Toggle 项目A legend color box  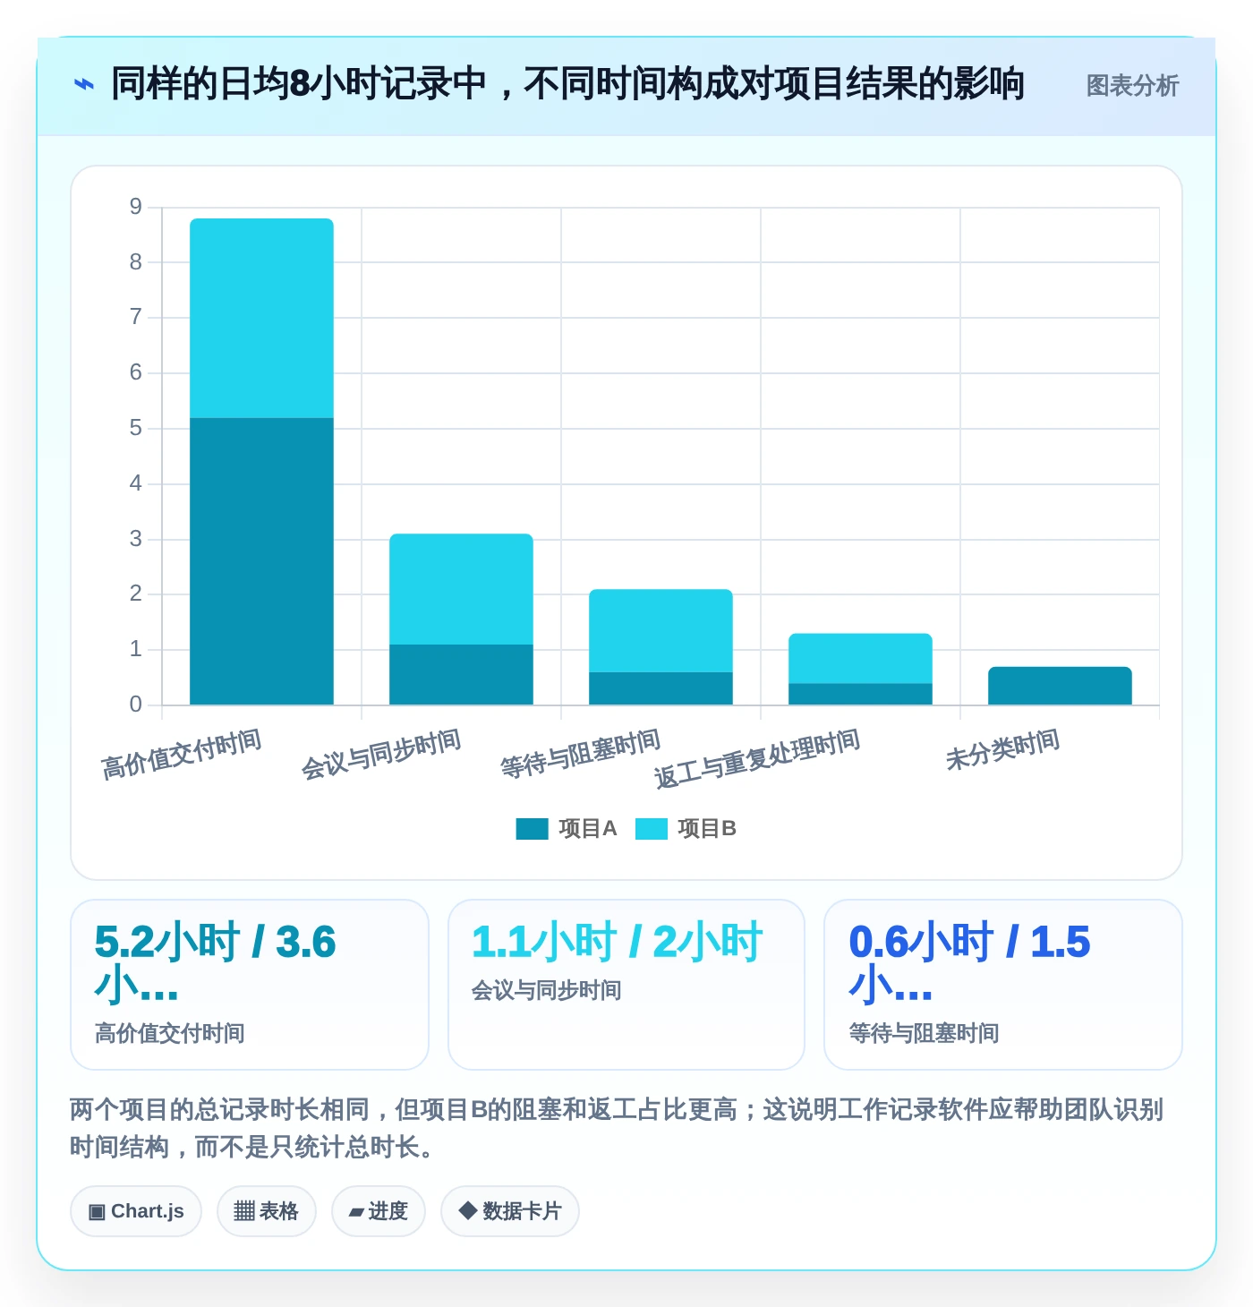click(x=532, y=829)
